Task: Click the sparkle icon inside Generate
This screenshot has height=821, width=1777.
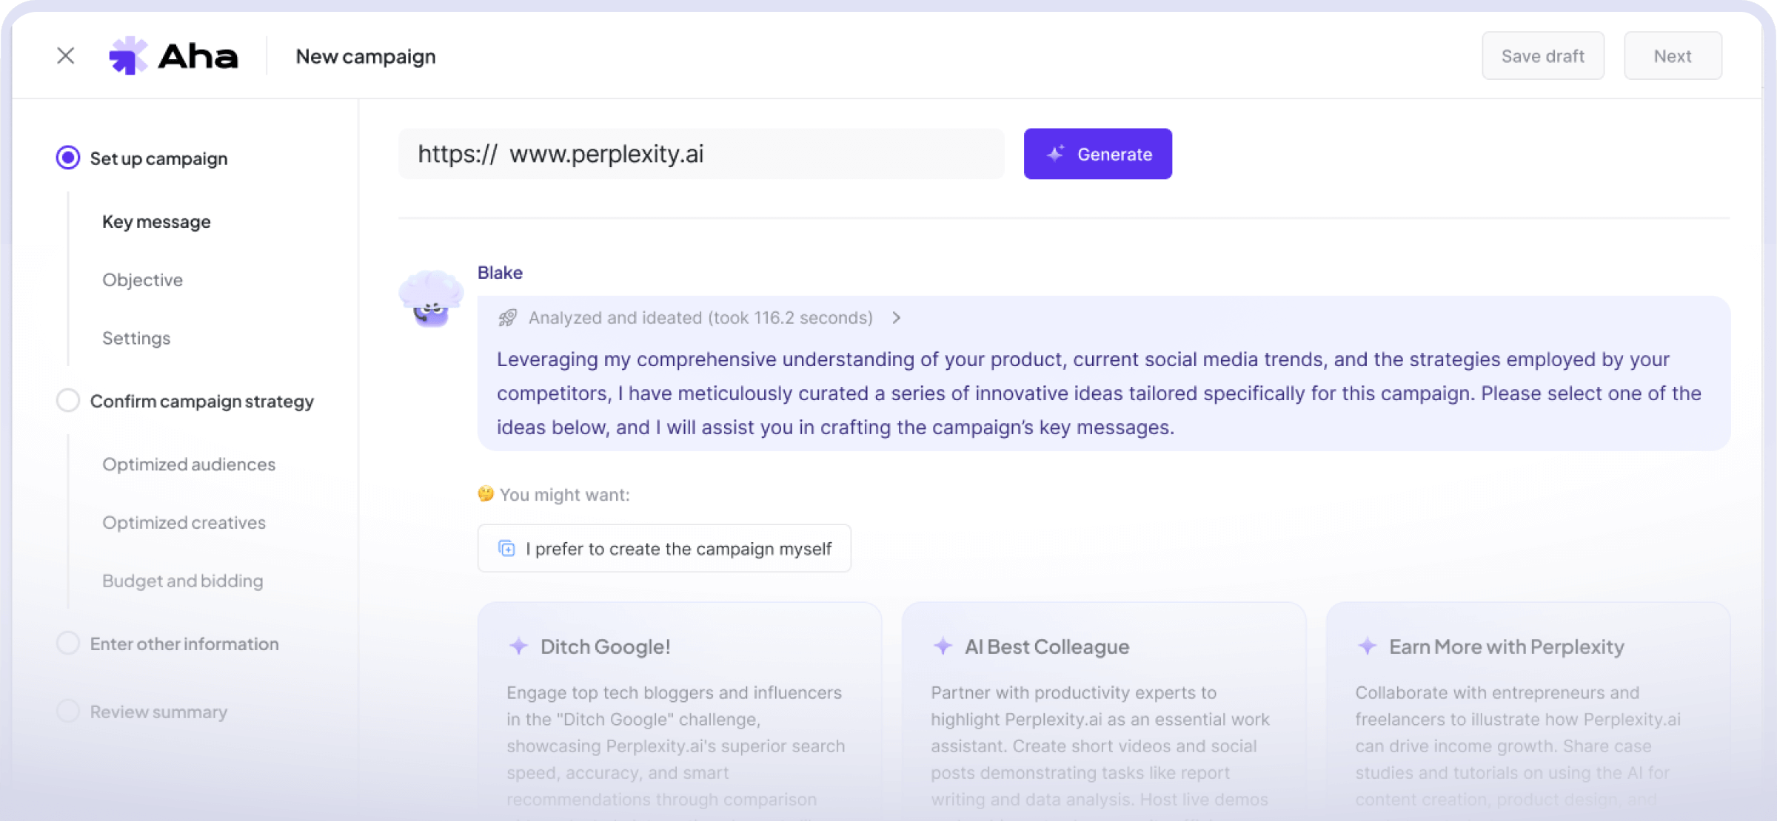Action: pos(1056,154)
